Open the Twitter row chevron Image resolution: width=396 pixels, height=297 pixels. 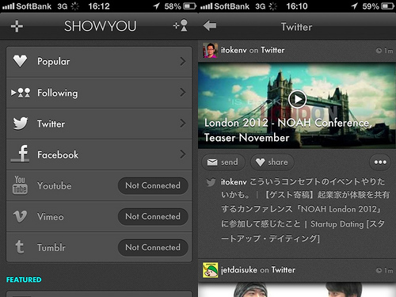tap(183, 124)
